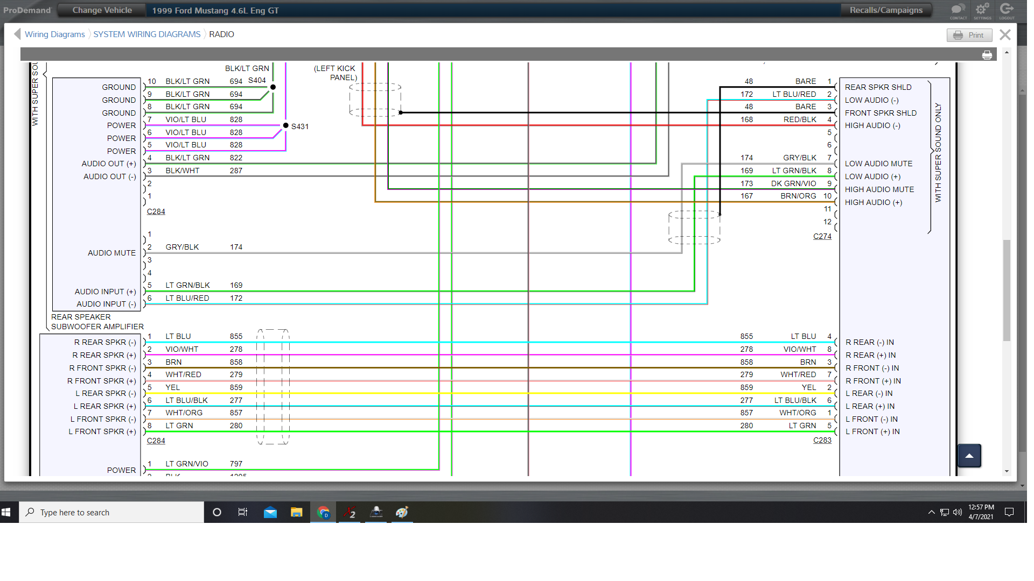
Task: Go to the Wiring Diagrams breadcrumb link
Action: tap(55, 34)
